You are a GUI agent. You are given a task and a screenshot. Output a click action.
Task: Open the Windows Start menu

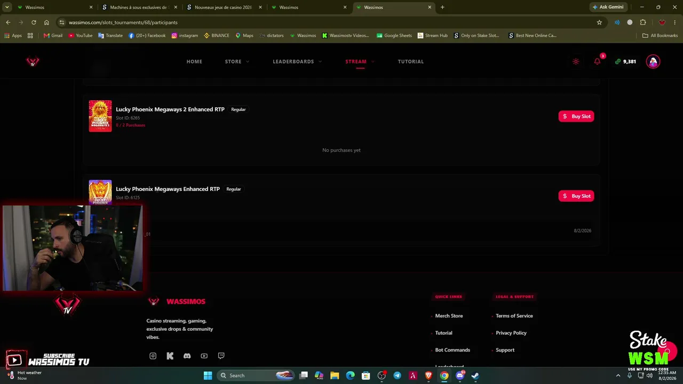tap(208, 375)
